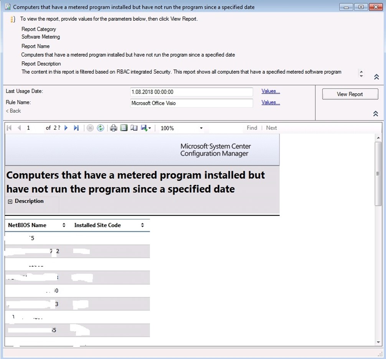386x359 pixels.
Task: Click the 'Last Usage Date:' label
Action: pyautogui.click(x=25, y=91)
